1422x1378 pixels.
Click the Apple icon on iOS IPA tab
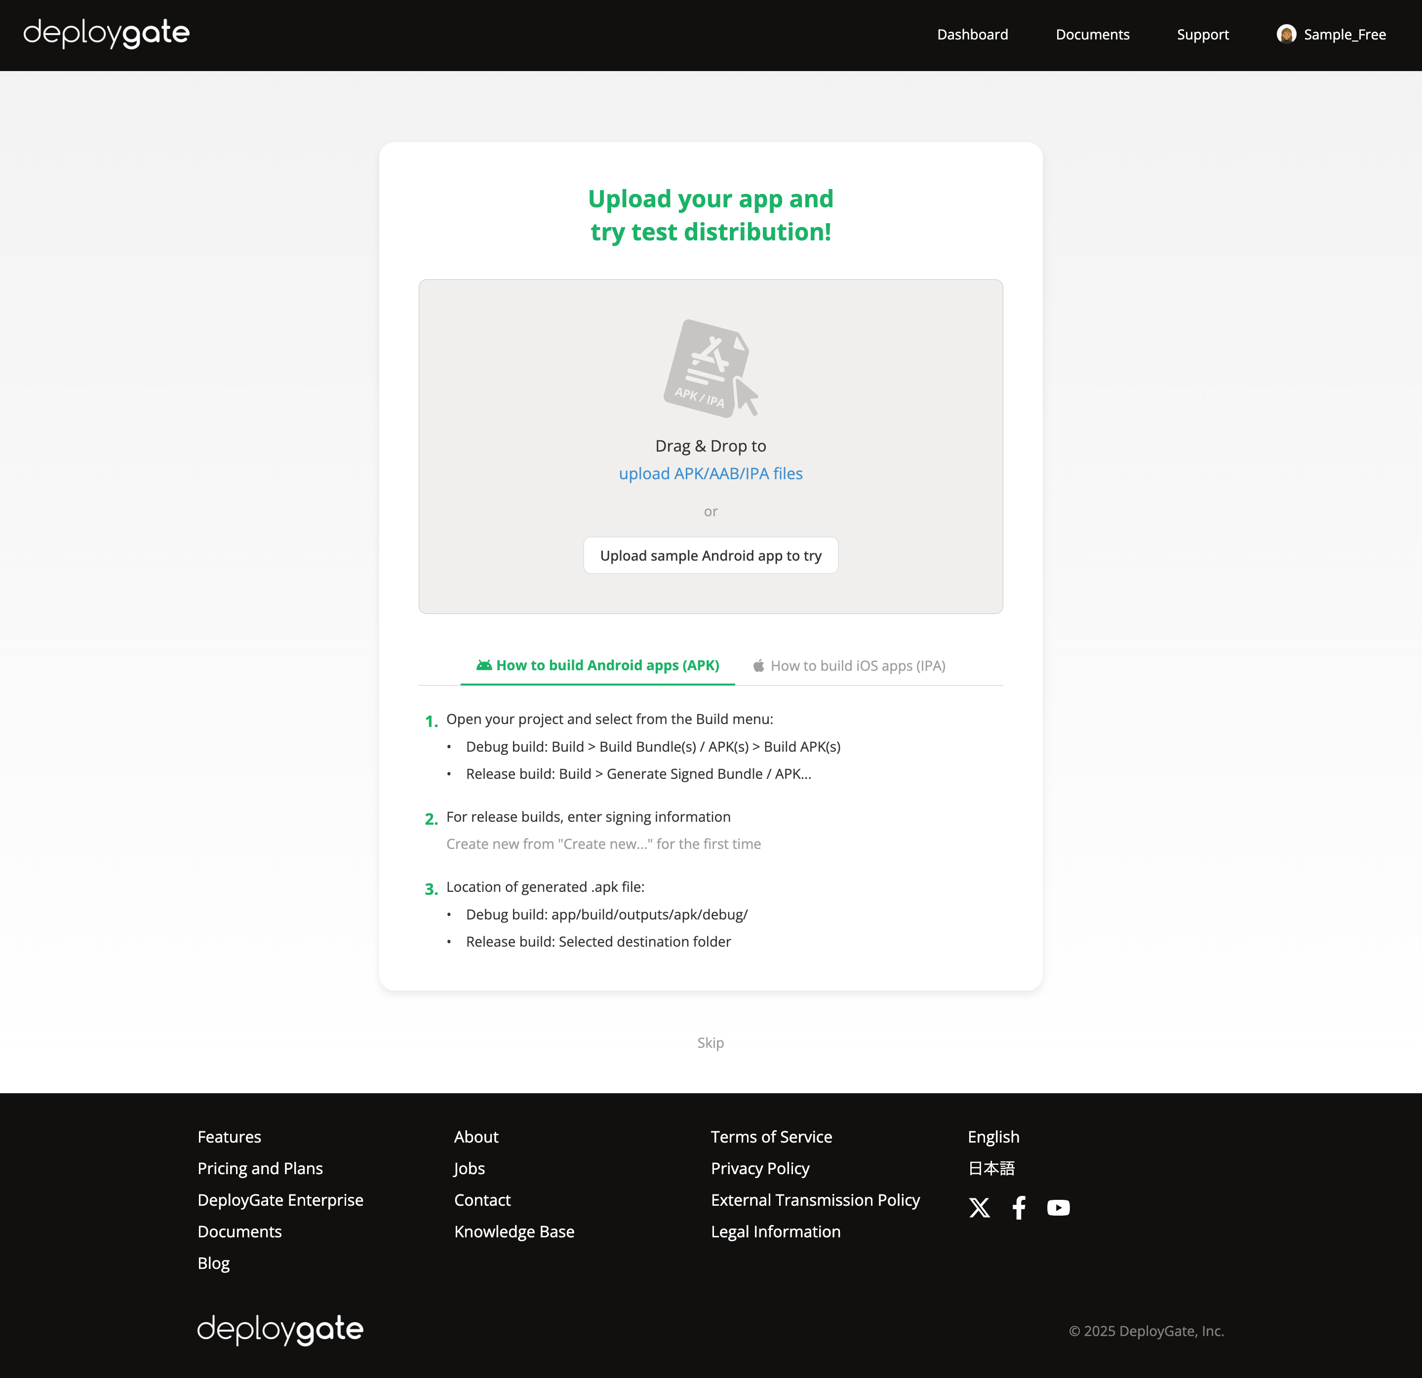click(759, 665)
